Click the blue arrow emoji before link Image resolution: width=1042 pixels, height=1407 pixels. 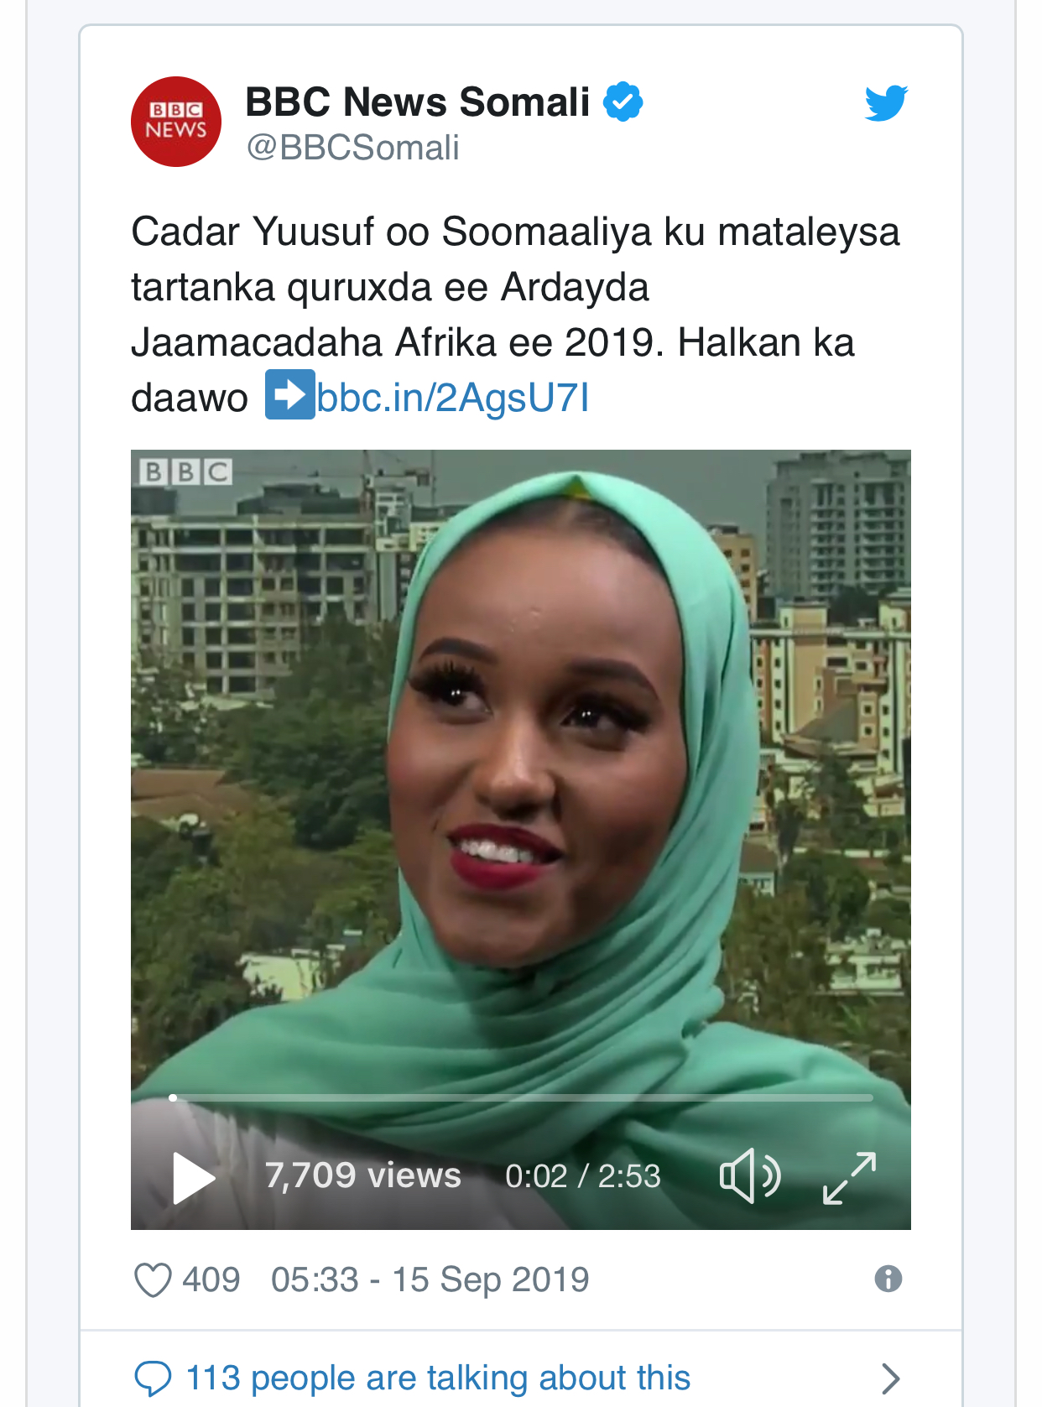(x=290, y=394)
